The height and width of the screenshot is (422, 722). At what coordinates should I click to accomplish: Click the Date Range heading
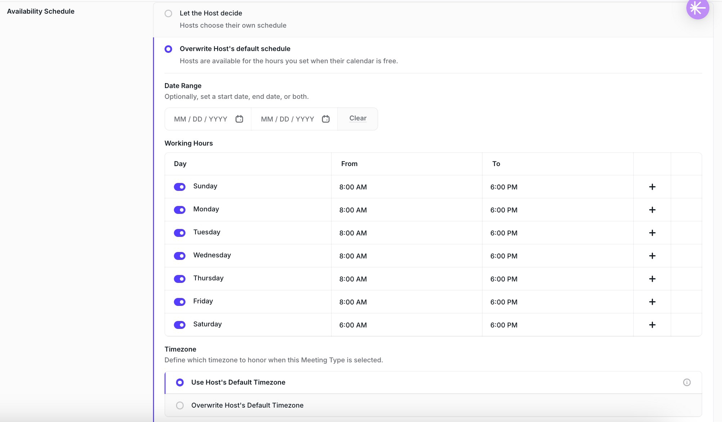click(x=183, y=86)
